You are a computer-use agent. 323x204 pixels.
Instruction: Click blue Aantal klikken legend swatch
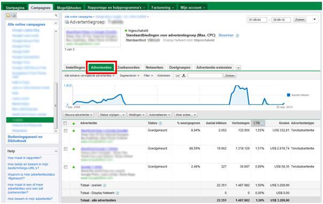(x=289, y=95)
